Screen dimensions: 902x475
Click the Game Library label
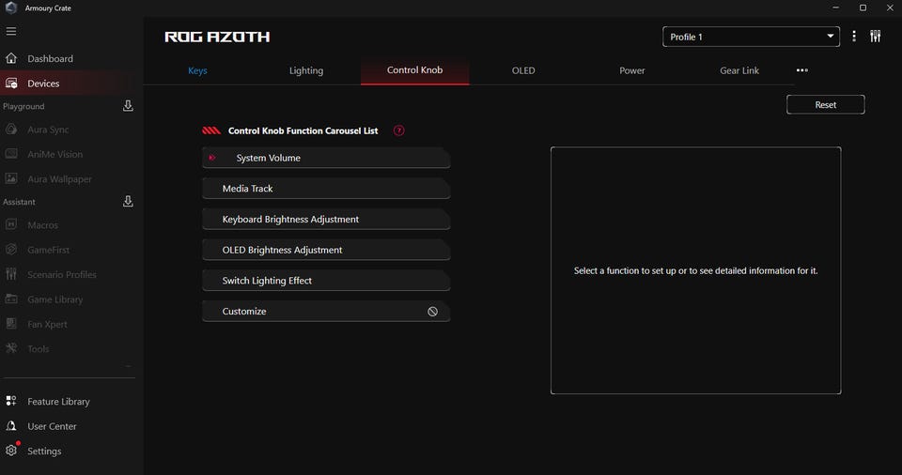pyautogui.click(x=55, y=299)
